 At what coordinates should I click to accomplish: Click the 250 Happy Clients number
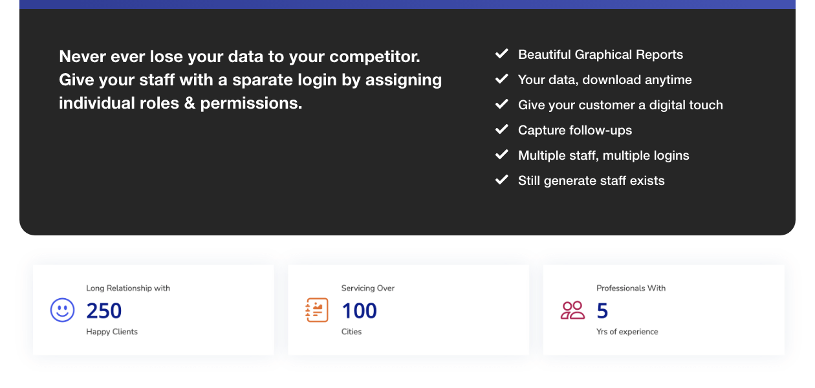(x=104, y=311)
